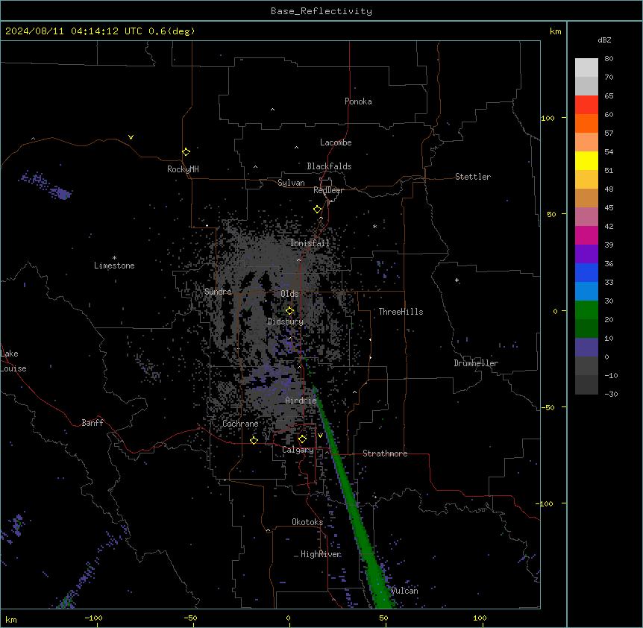Image resolution: width=643 pixels, height=628 pixels.
Task: Click the Banff town label
Action: pos(92,423)
